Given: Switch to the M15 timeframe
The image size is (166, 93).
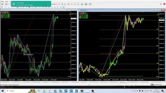Looking at the screenshot, I should (x=46, y=7).
